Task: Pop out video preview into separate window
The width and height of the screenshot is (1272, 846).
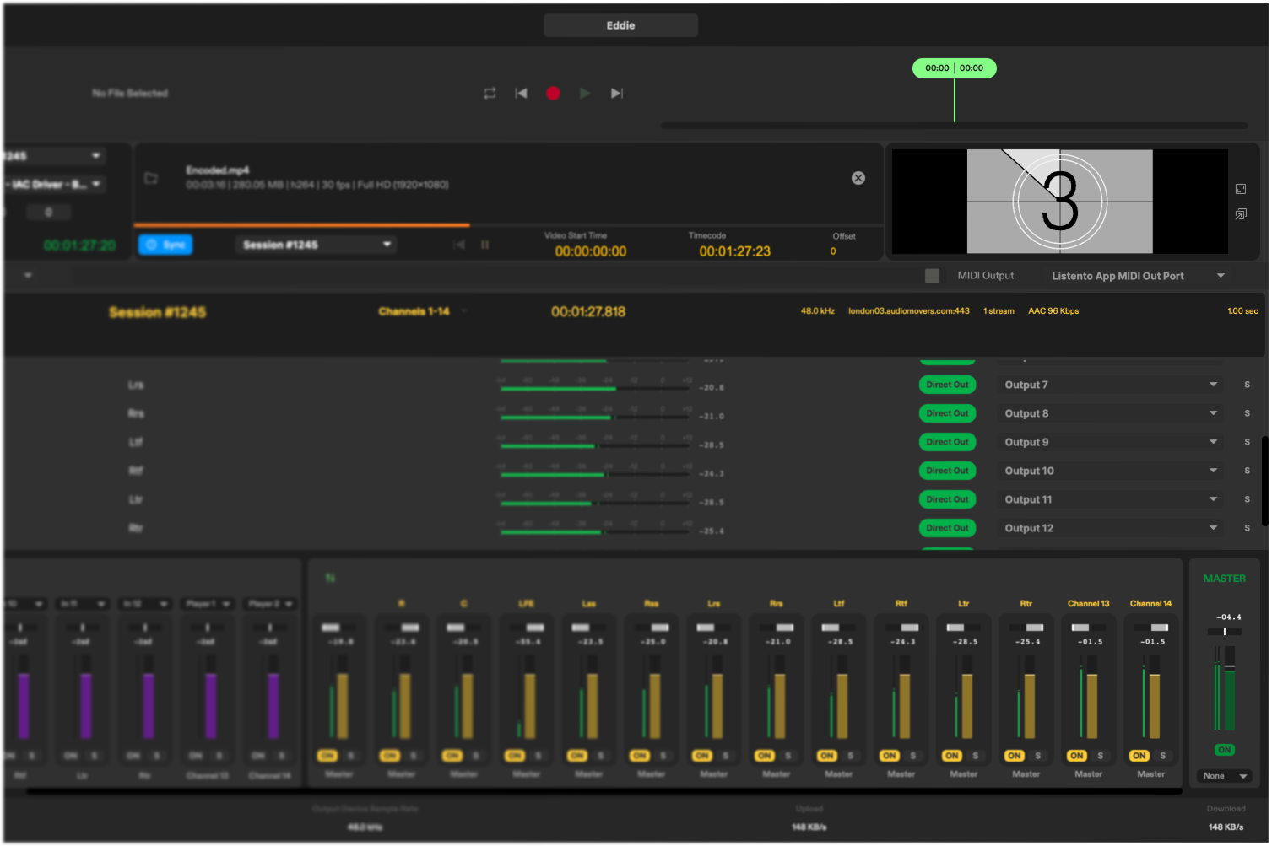Action: (1241, 214)
